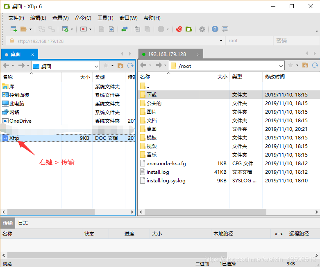Expand the remote /root path combo box
The width and height of the screenshot is (320, 267).
click(281, 66)
